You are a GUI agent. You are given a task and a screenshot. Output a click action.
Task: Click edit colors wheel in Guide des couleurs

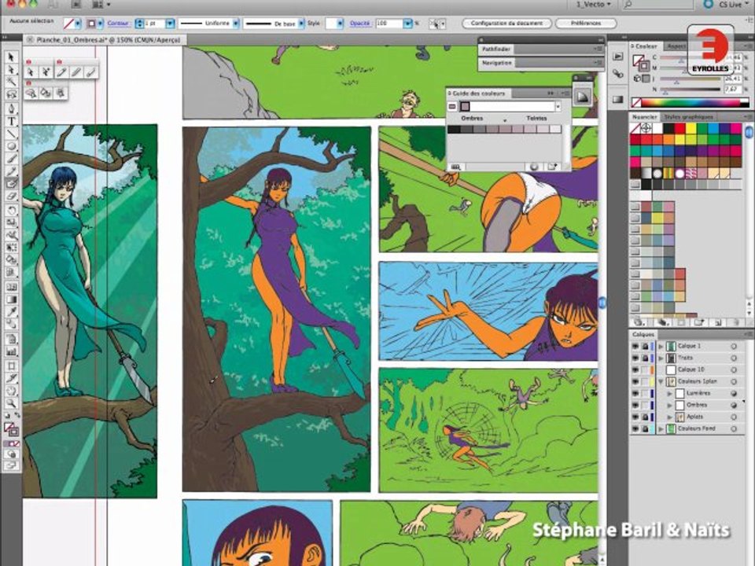534,167
